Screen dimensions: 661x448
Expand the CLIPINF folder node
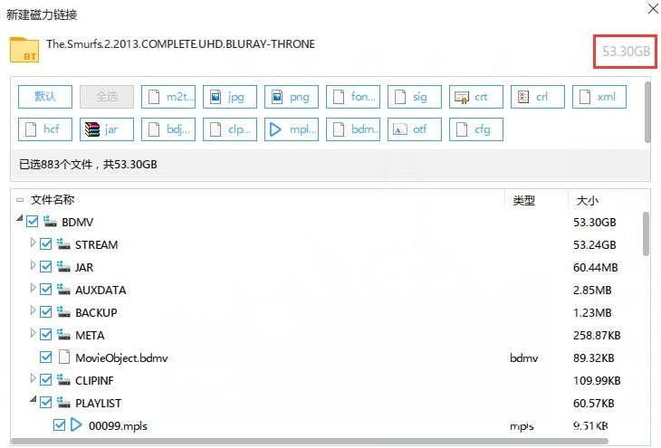pos(33,378)
